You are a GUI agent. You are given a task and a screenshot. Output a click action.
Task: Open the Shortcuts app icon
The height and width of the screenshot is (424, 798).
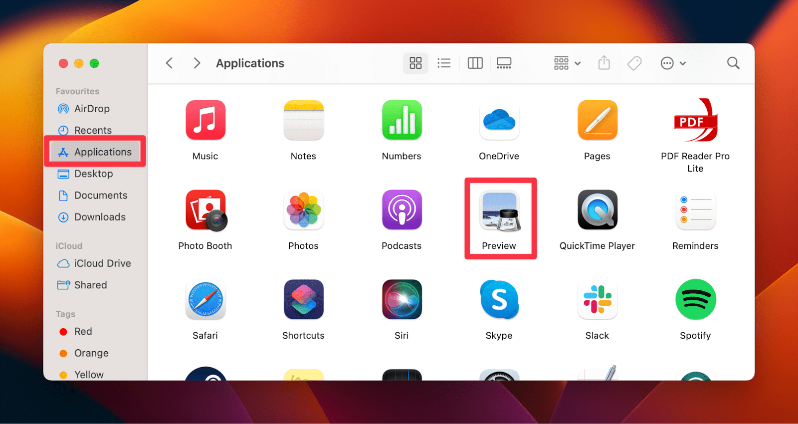tap(304, 300)
